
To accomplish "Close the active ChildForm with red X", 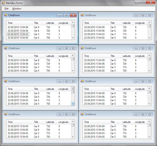I will (x=73, y=15).
